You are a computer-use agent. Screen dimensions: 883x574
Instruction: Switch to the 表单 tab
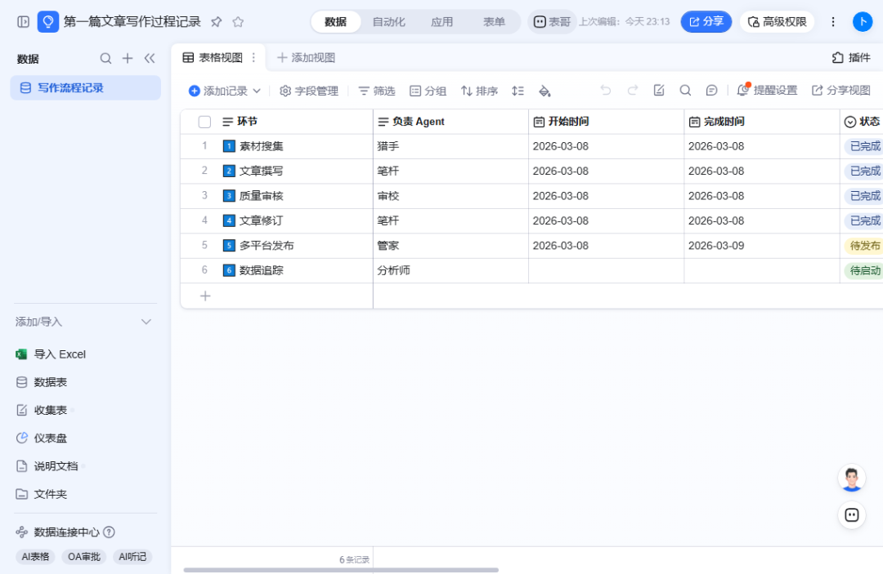494,22
